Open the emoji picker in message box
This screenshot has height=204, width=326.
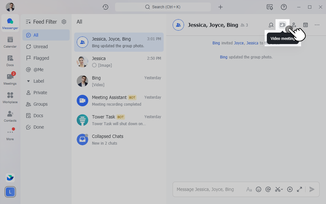point(259,189)
